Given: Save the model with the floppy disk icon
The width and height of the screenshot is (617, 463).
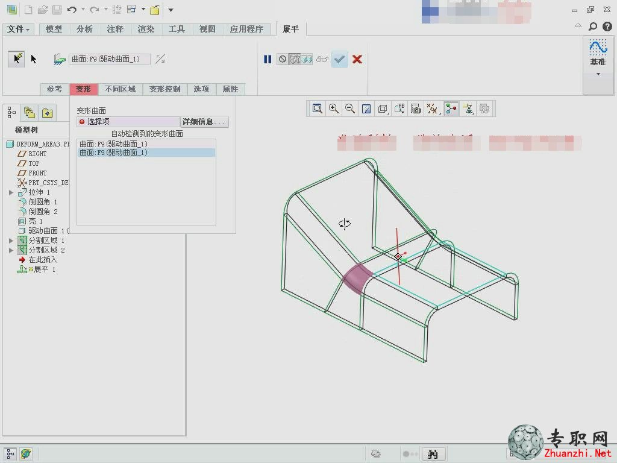Looking at the screenshot, I should click(x=57, y=10).
